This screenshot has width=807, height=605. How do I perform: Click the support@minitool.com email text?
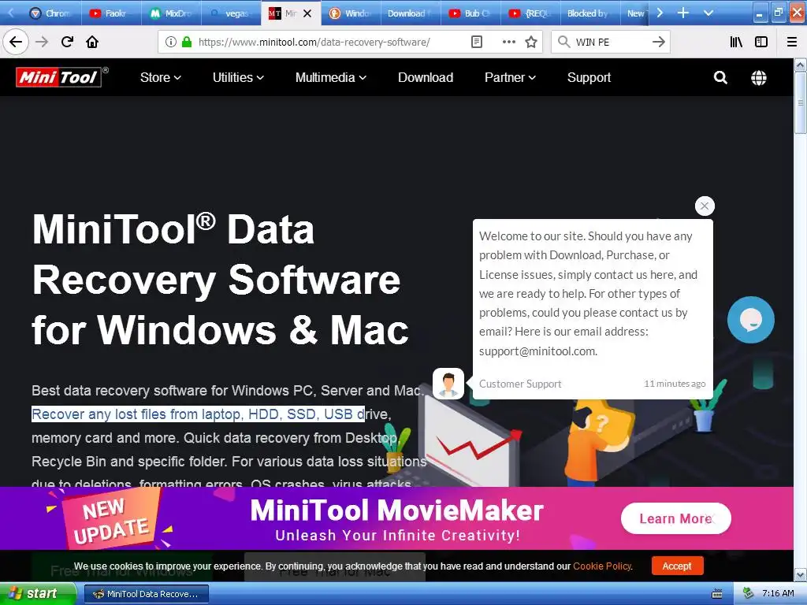click(x=537, y=351)
